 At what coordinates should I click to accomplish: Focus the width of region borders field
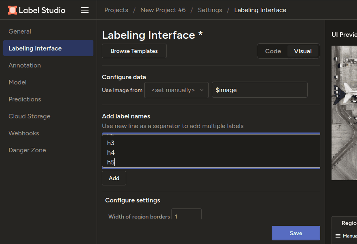click(x=186, y=216)
